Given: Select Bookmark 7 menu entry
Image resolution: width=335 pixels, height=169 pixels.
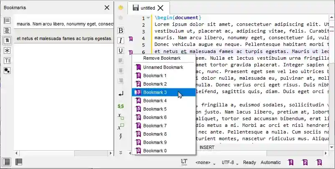Looking at the screenshot, I should [x=164, y=126].
